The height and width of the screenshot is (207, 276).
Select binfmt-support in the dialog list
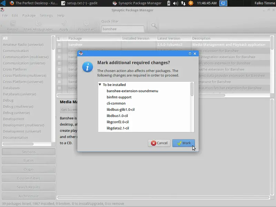[119, 97]
